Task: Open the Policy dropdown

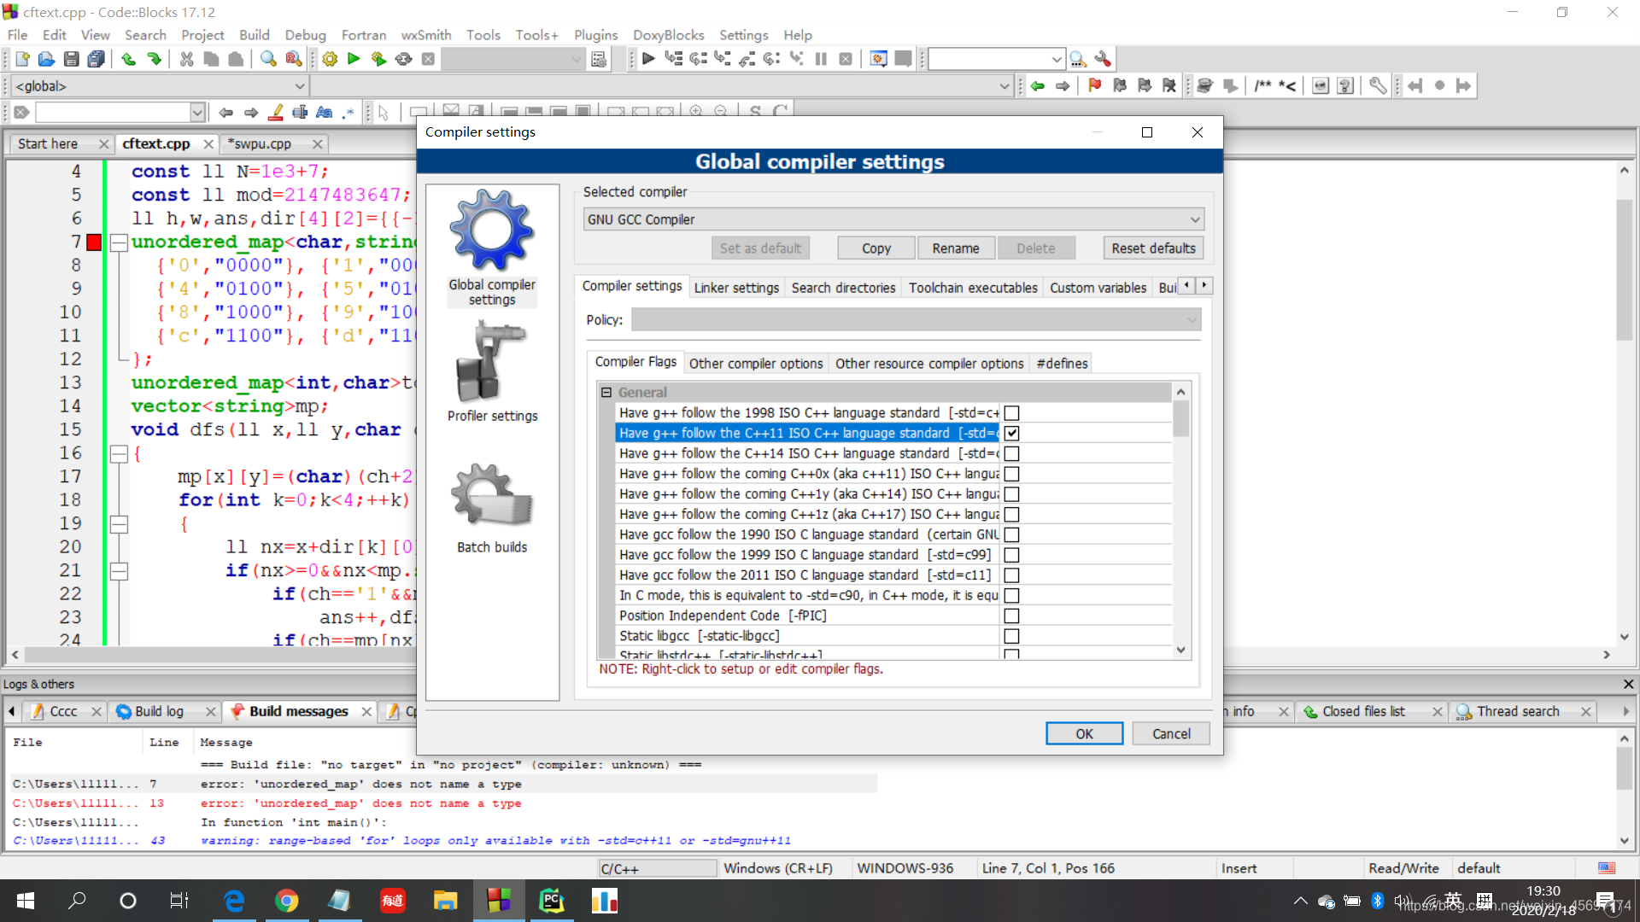Action: [916, 320]
